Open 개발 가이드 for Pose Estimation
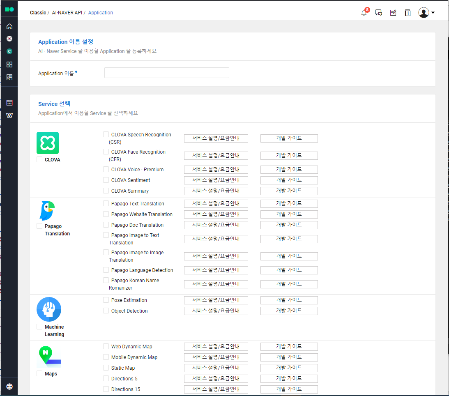This screenshot has width=449, height=396. [289, 300]
